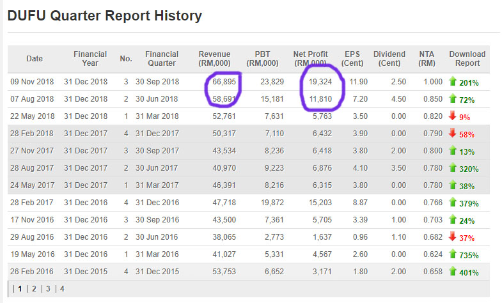
Task: Click the Dividend (Cent) column header
Action: pos(389,59)
